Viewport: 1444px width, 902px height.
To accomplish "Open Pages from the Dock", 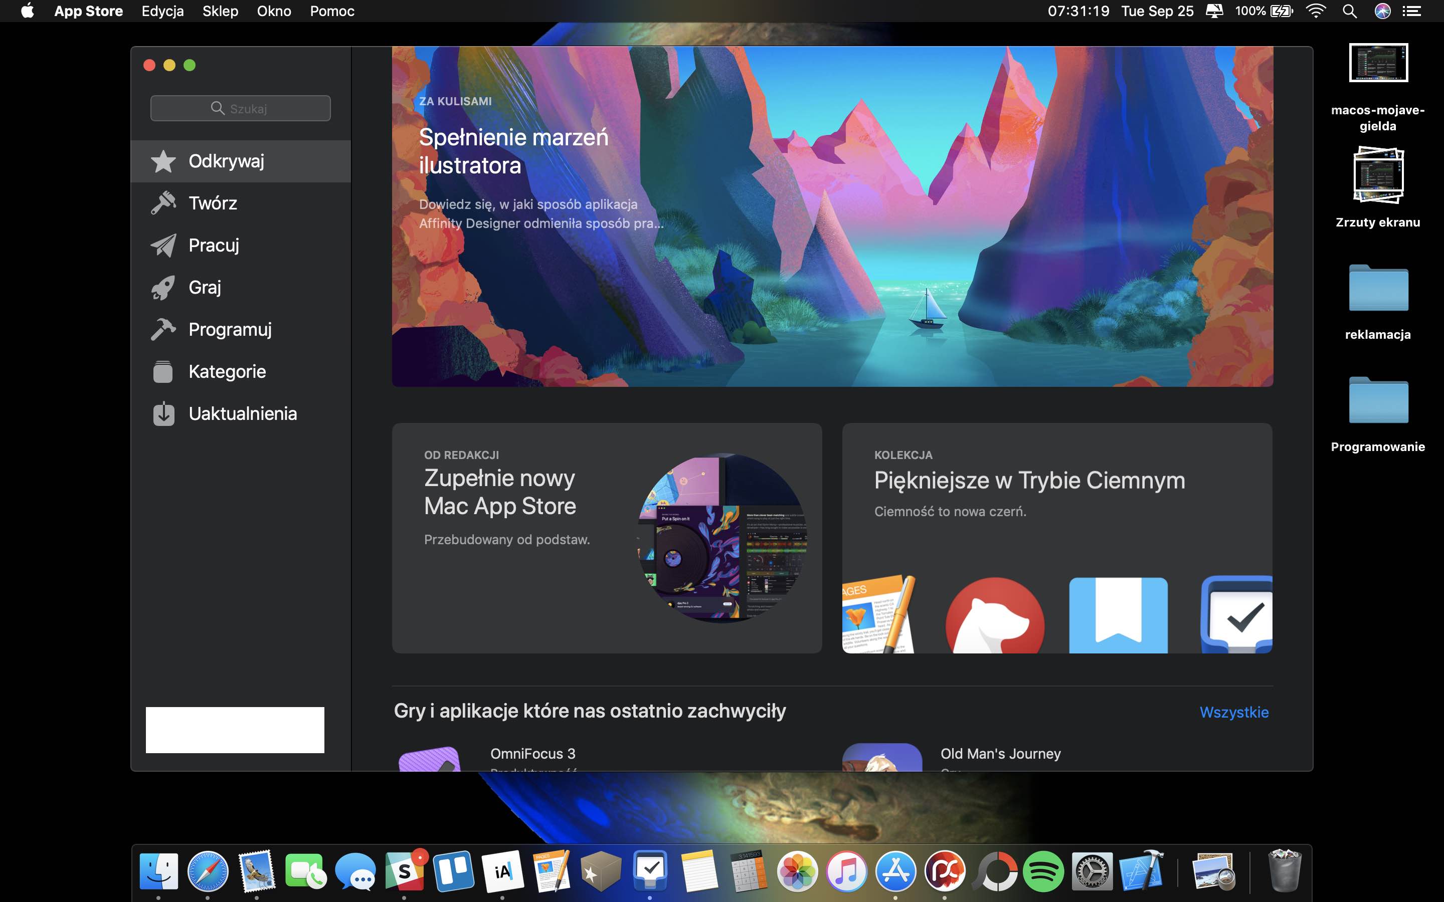I will [x=552, y=871].
